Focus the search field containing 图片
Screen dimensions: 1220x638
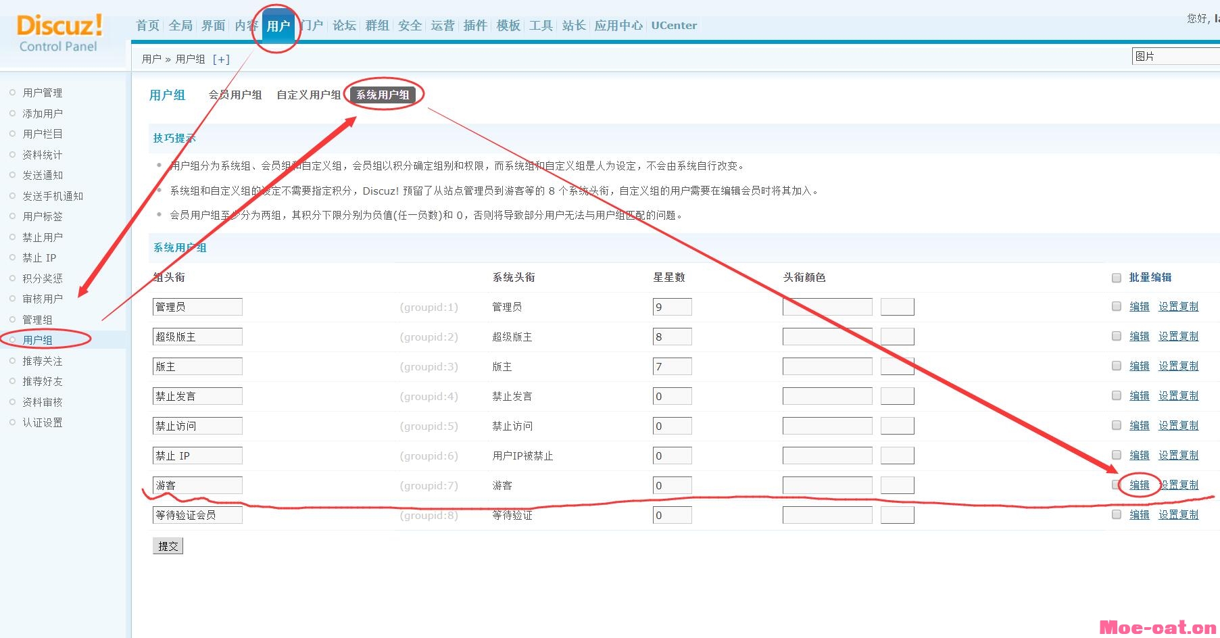click(1176, 56)
